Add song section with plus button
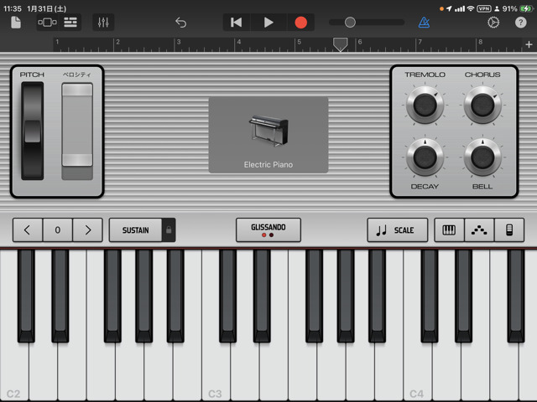The image size is (537, 402). (x=528, y=44)
